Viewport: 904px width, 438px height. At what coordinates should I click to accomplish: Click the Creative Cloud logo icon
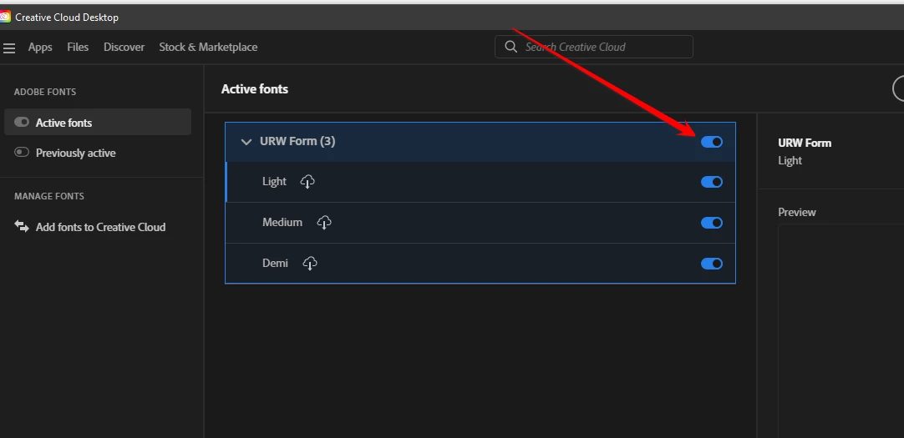[5, 18]
